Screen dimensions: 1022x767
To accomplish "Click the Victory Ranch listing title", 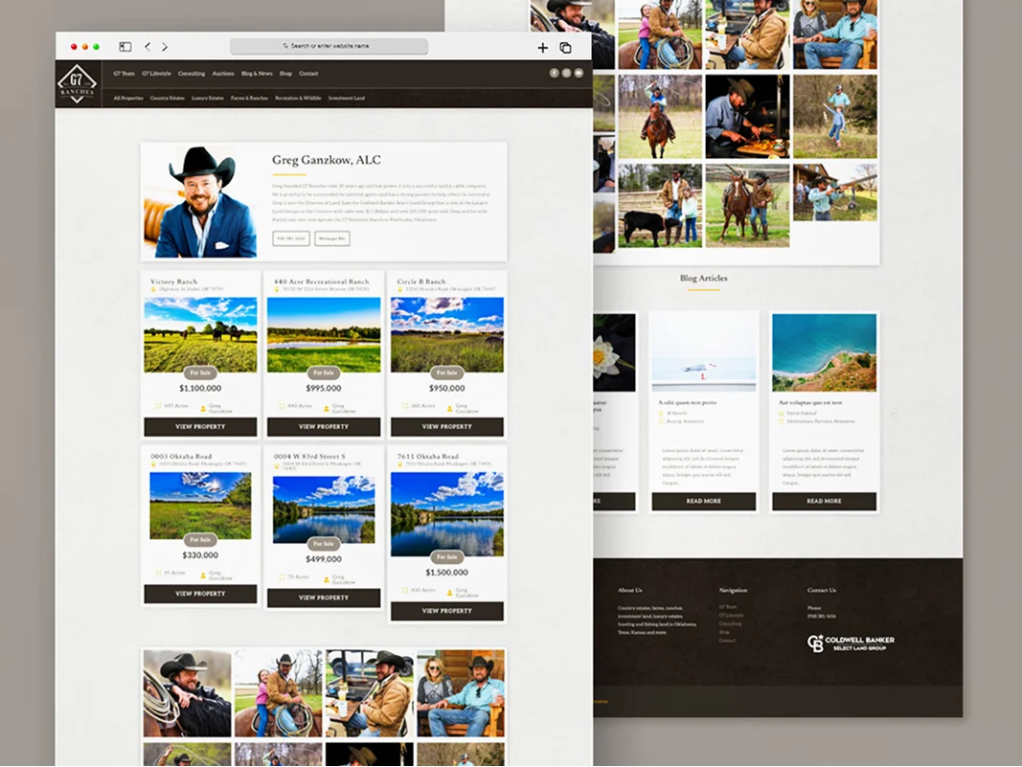I will (173, 282).
